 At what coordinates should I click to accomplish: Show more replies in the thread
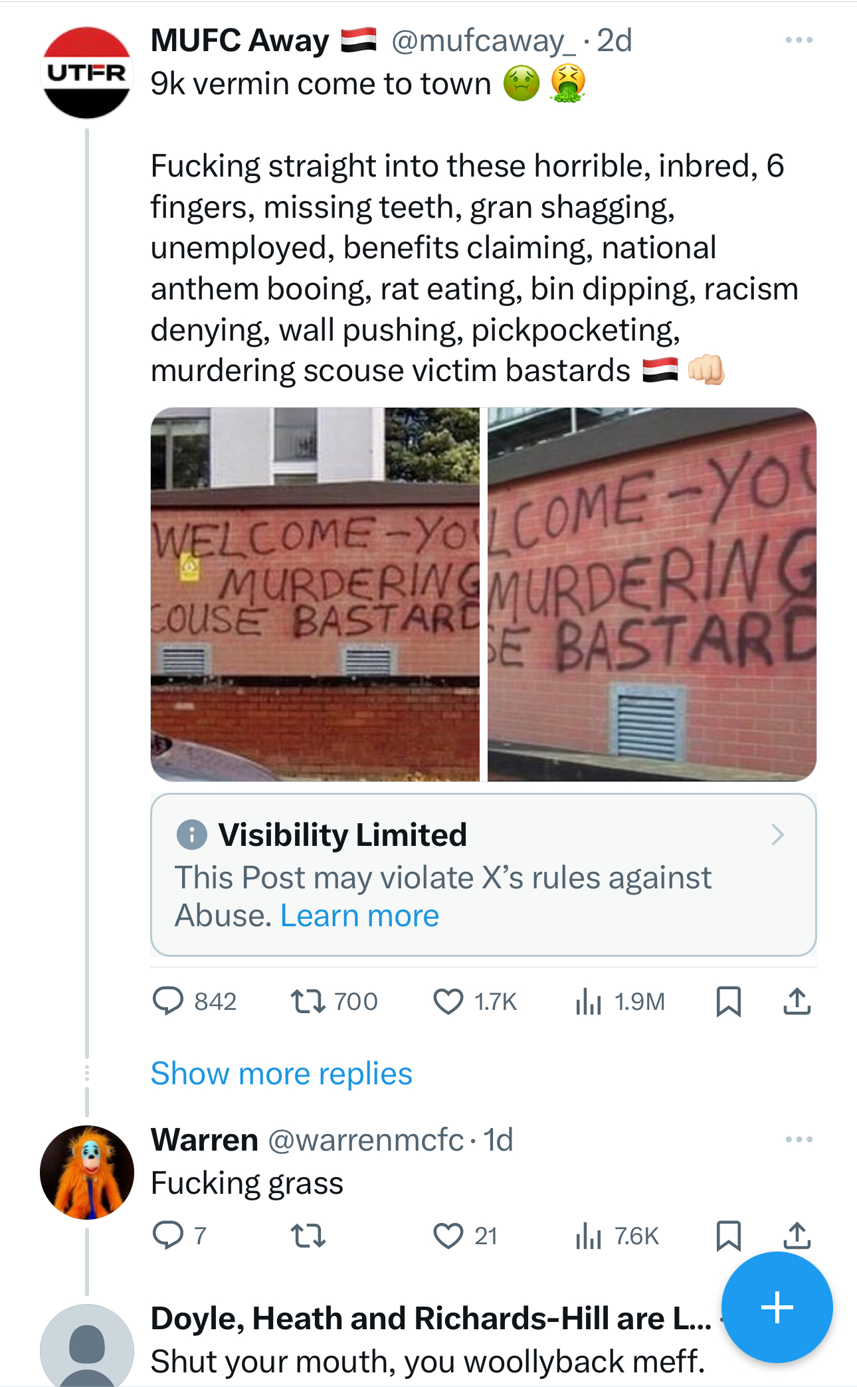tap(281, 1074)
